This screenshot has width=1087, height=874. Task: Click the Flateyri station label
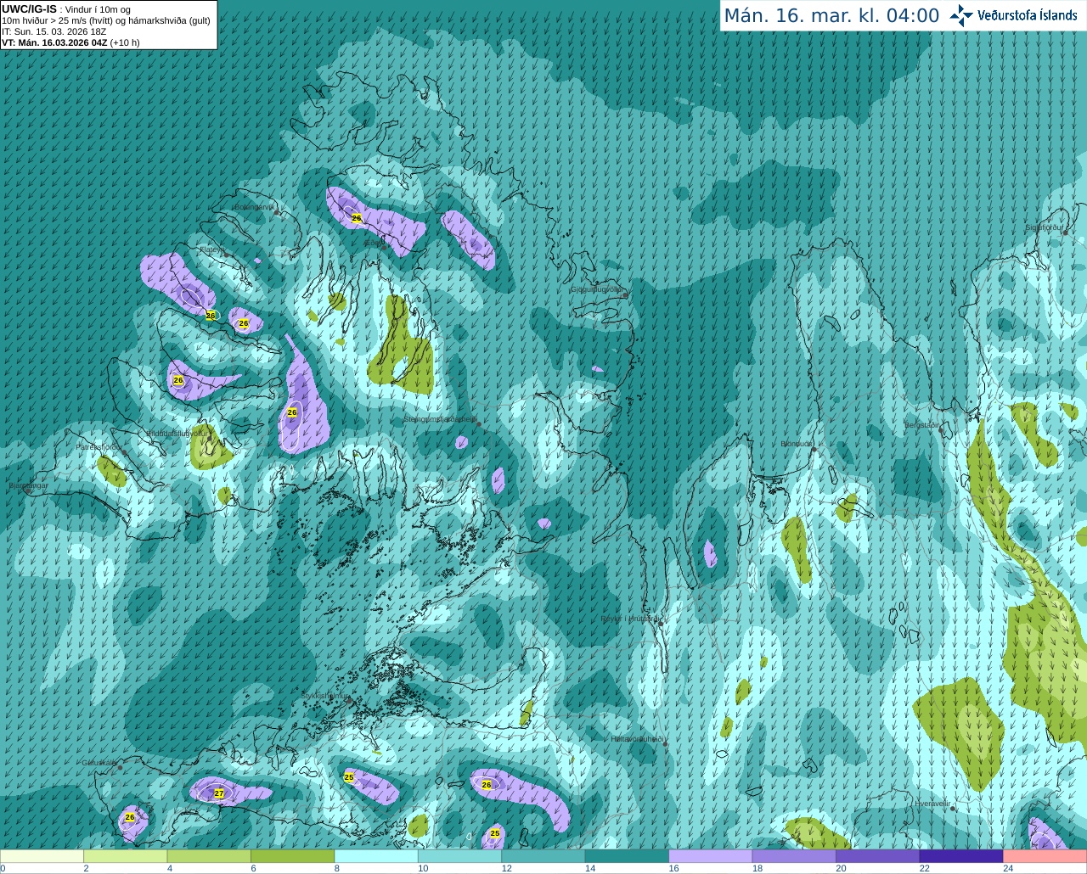point(211,249)
